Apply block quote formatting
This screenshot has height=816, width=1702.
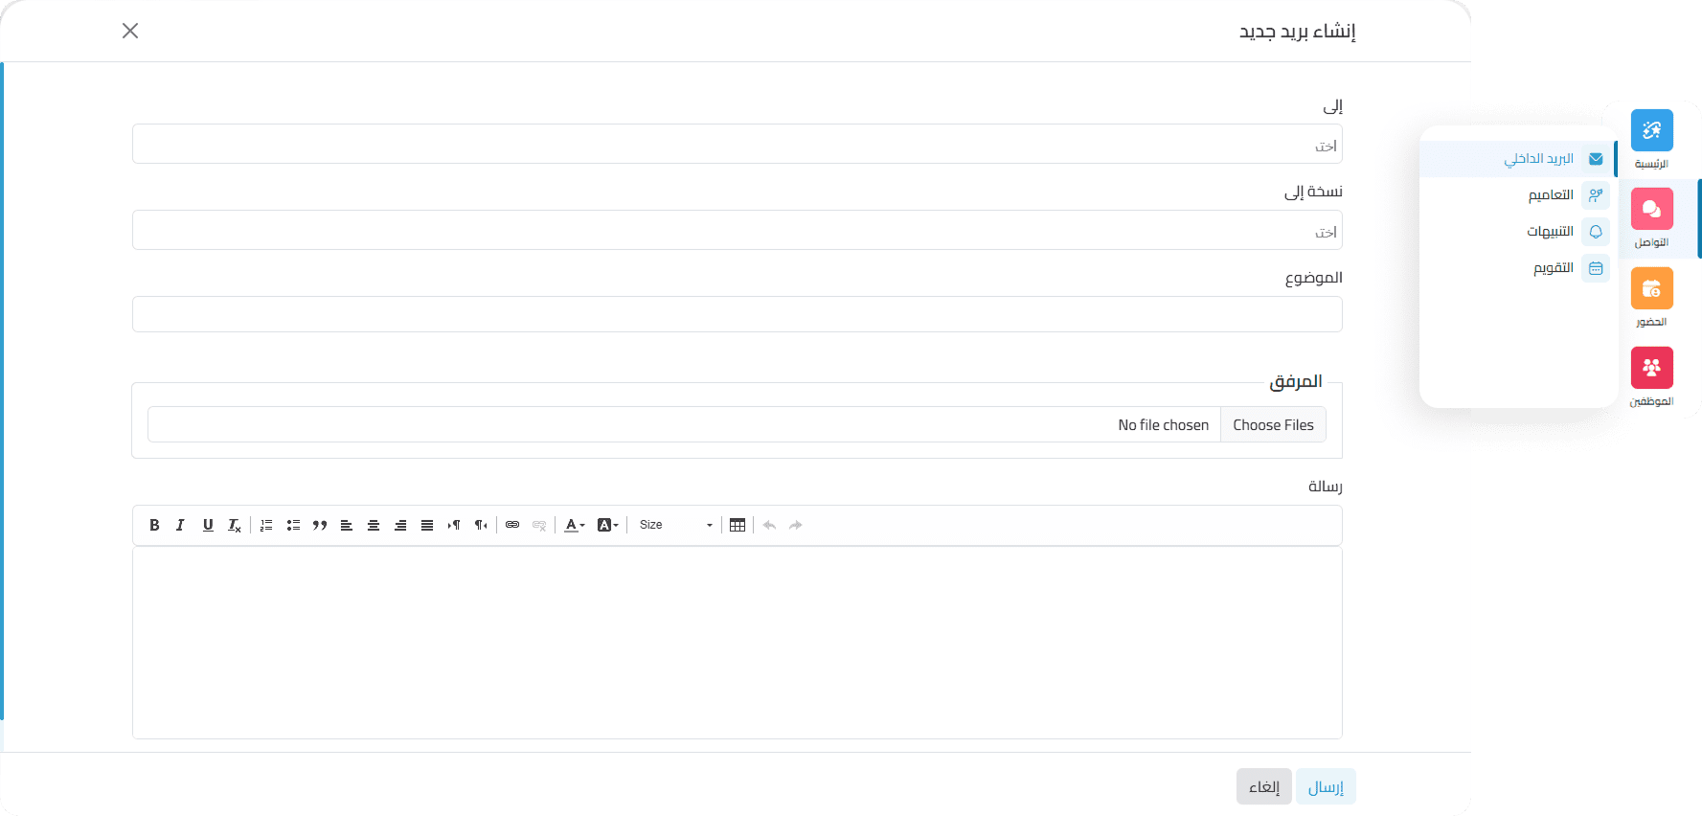320,525
